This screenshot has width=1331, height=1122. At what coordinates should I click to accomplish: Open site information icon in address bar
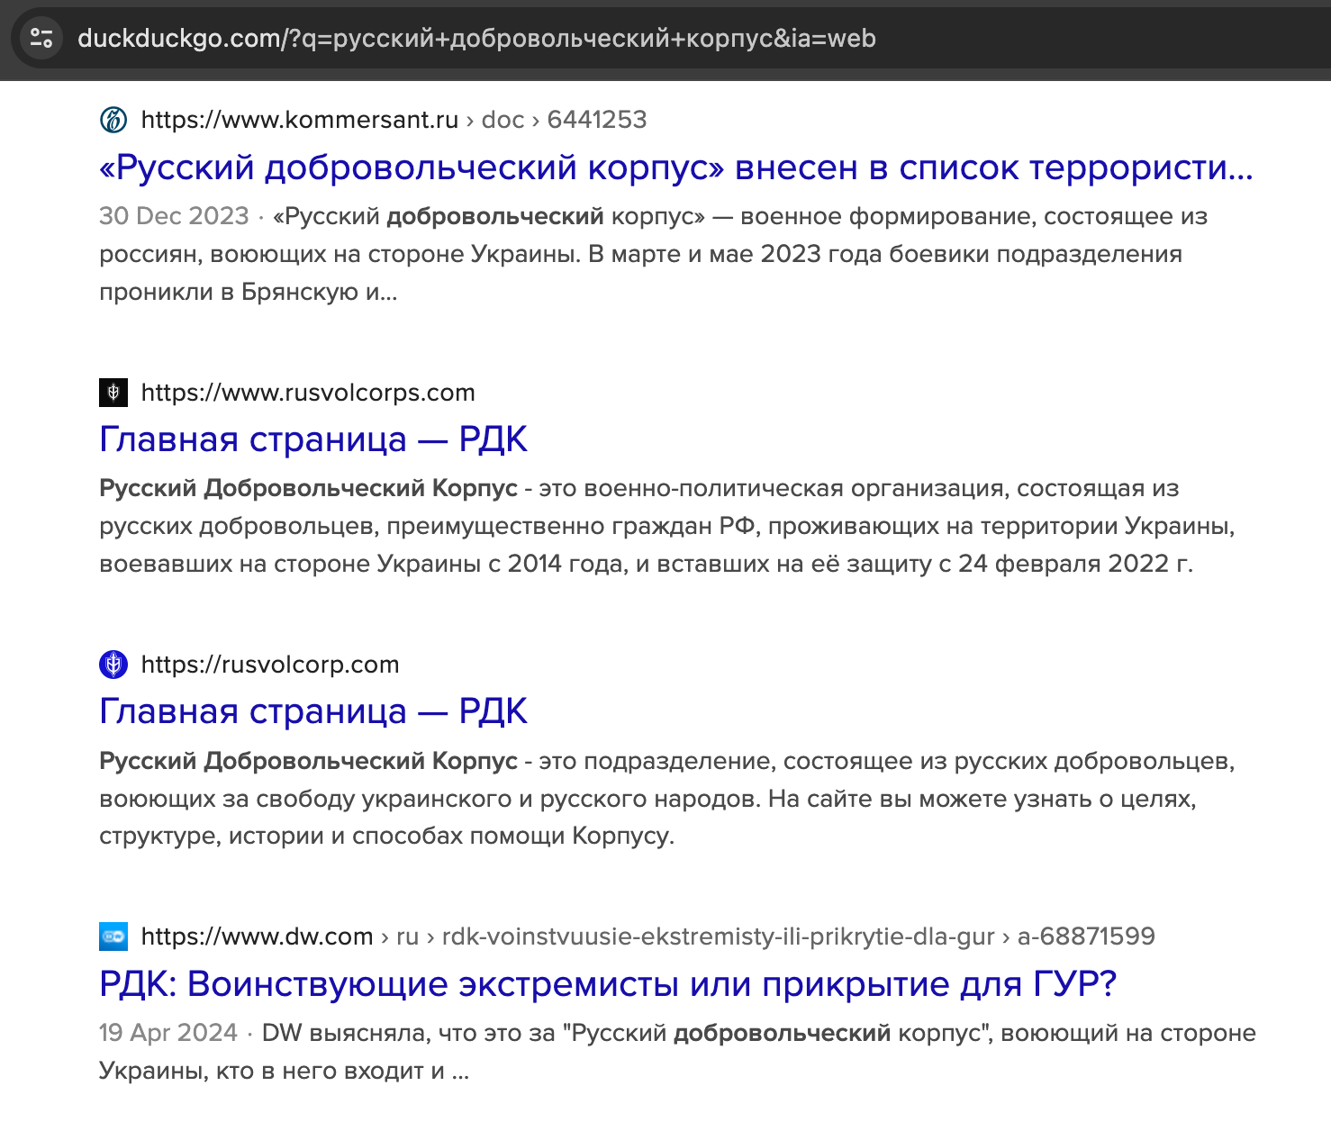tap(41, 38)
